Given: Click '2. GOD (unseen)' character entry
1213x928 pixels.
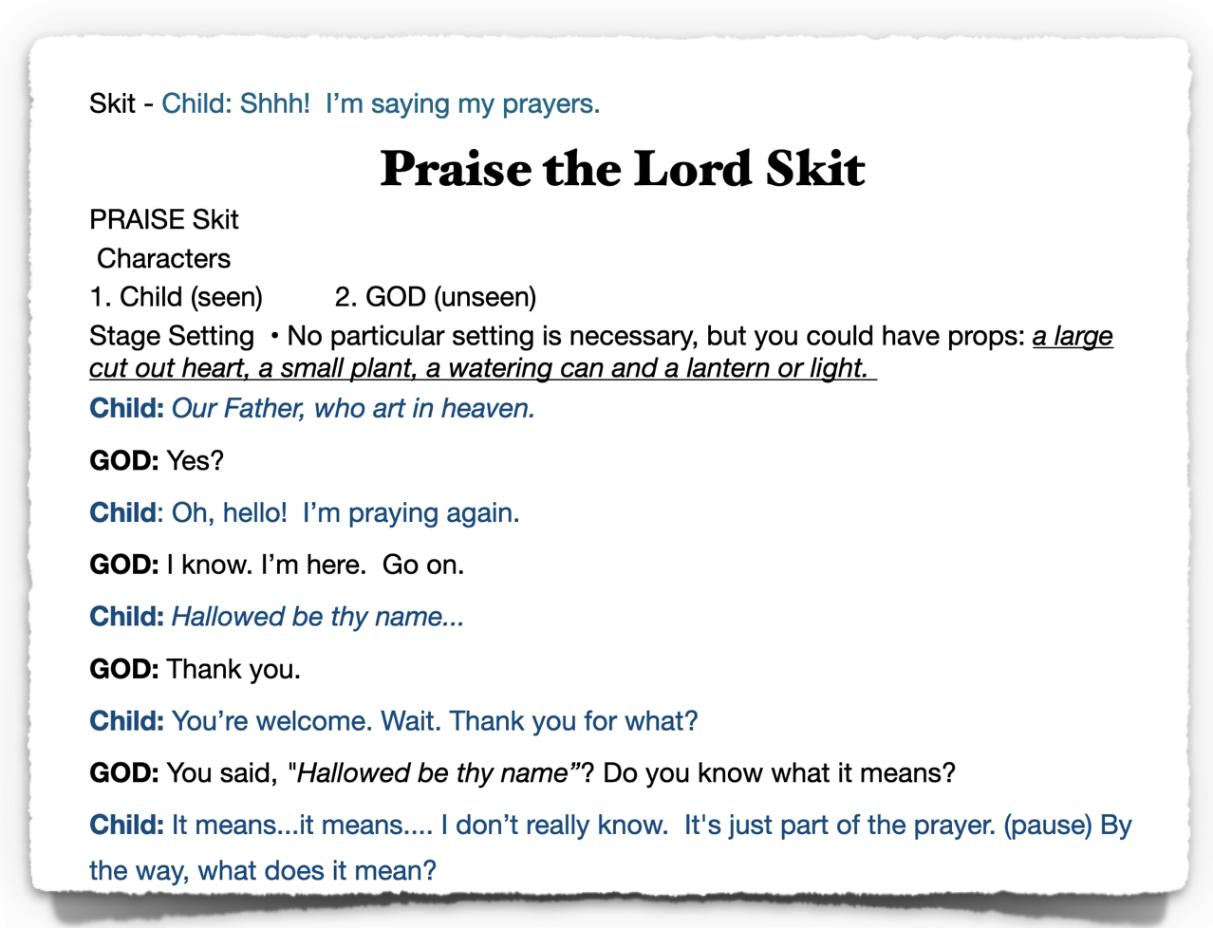Looking at the screenshot, I should (x=436, y=297).
